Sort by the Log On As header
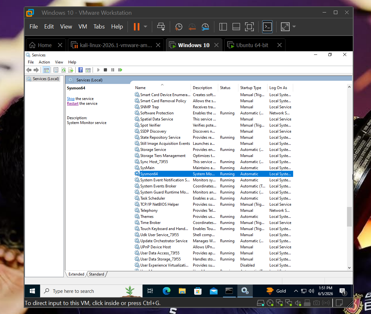Image resolution: width=371 pixels, height=314 pixels. tap(280, 87)
